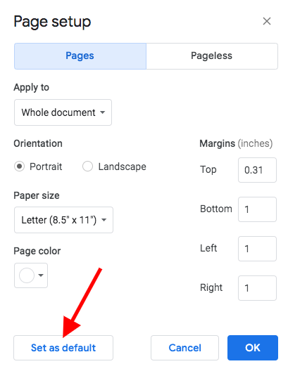288x371 pixels.
Task: Click the Landscape label text
Action: click(x=123, y=167)
